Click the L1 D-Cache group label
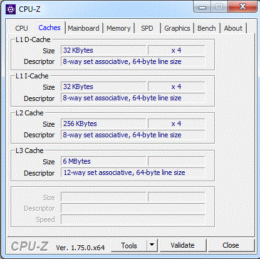This screenshot has width=260, height=259. 33,40
